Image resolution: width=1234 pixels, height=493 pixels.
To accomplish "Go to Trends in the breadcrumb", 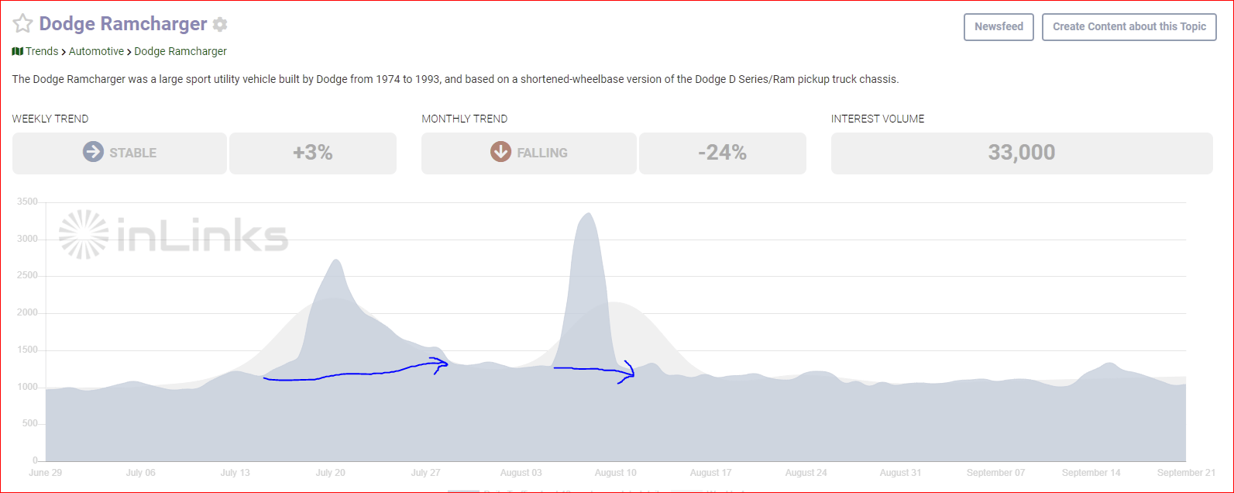I will tap(42, 51).
